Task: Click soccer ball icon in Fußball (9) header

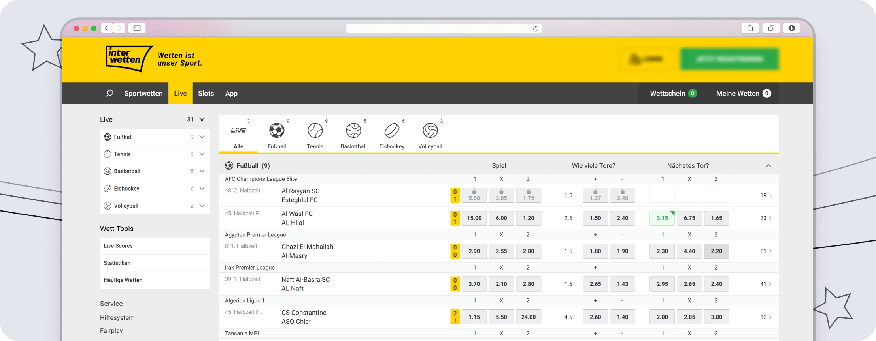Action: pos(229,165)
